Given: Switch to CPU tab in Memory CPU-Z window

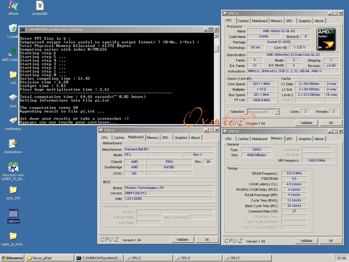Looking at the screenshot, I should [x=228, y=139].
